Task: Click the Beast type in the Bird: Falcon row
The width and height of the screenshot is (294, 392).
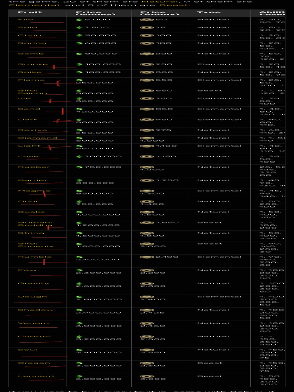Action: 209,91
